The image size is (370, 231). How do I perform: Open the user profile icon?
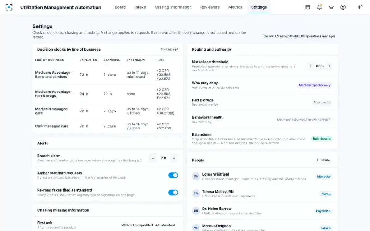(343, 7)
